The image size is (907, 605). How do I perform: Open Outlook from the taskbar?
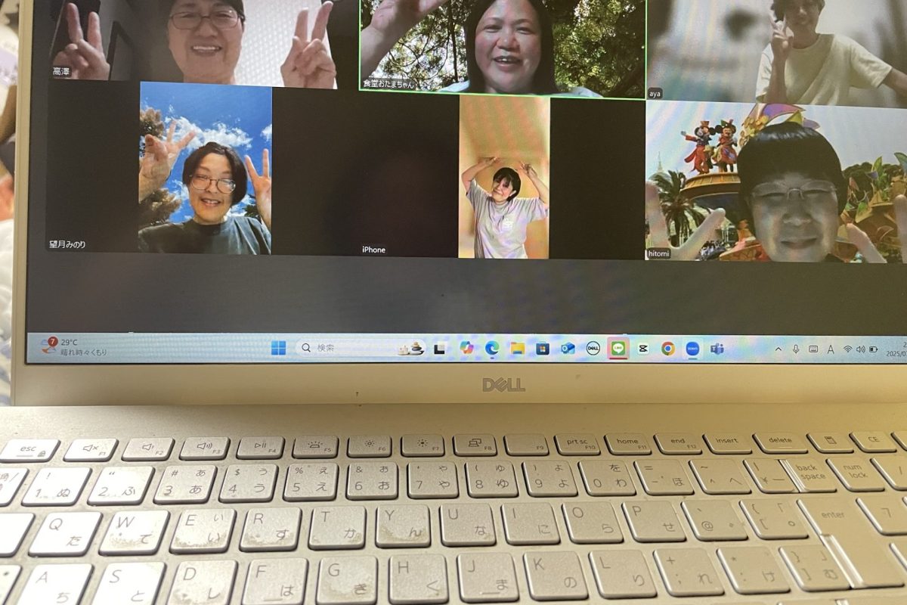(568, 348)
